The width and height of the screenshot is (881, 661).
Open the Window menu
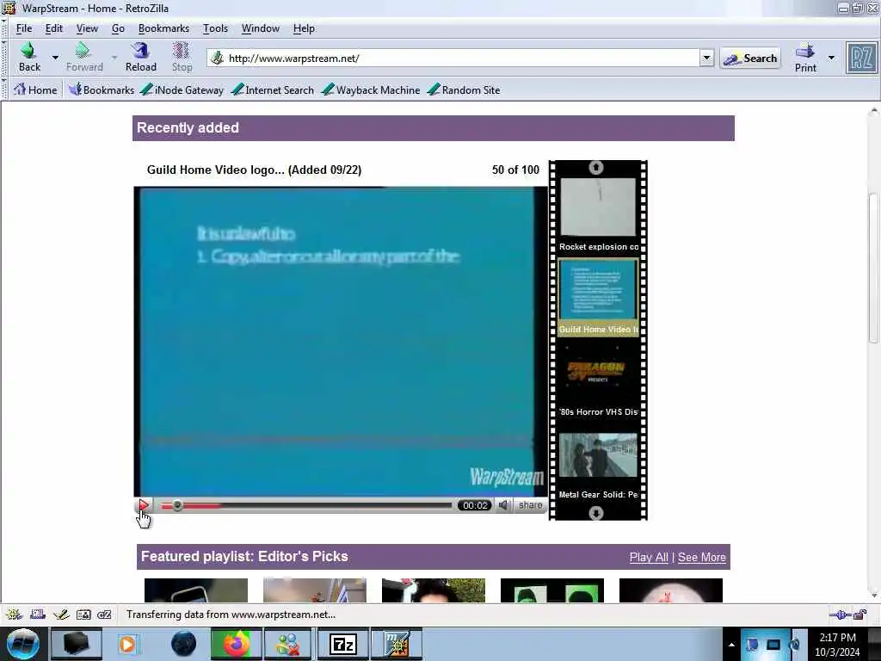click(260, 28)
